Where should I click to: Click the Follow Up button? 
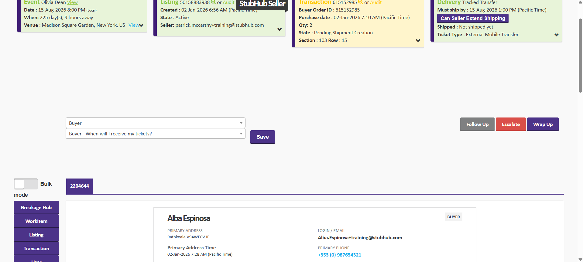(477, 124)
